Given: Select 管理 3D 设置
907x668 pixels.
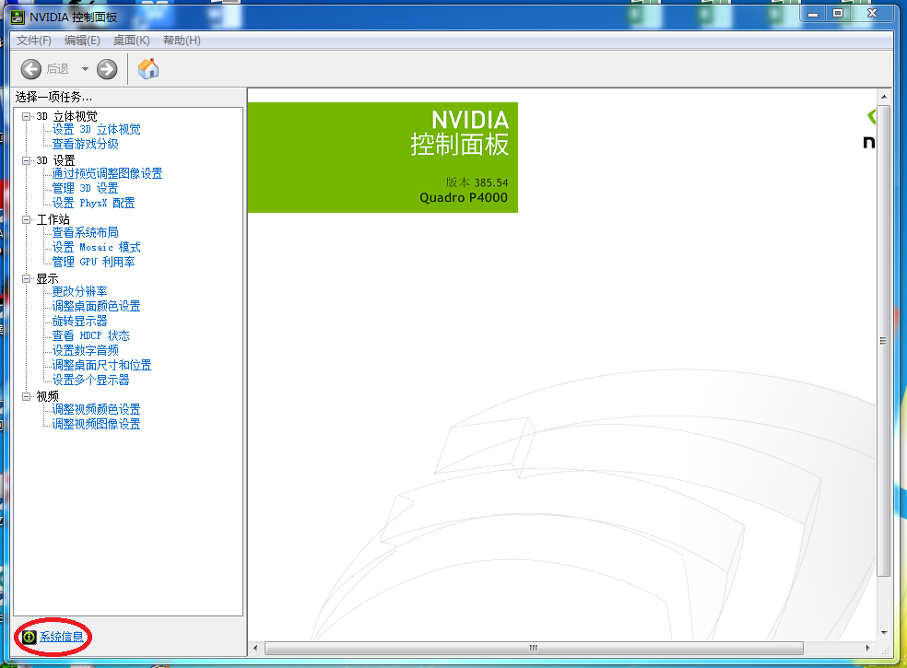Looking at the screenshot, I should pos(85,188).
